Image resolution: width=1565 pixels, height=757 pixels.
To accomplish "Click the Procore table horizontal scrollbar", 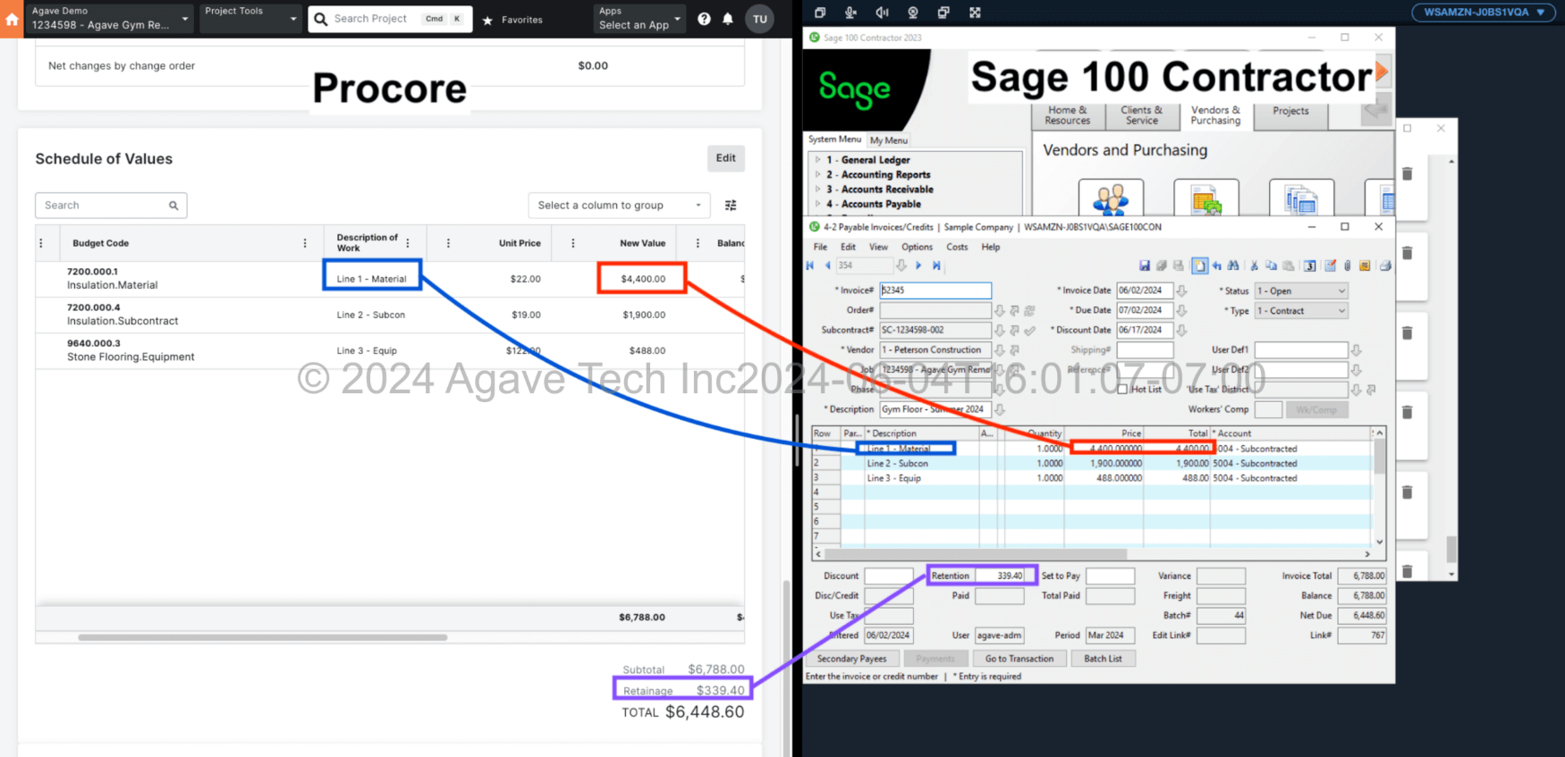I will pos(262,638).
